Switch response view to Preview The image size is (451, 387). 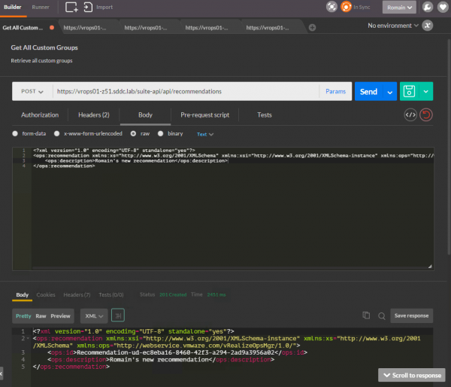(x=60, y=315)
